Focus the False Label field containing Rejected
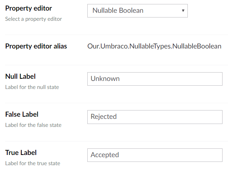The width and height of the screenshot is (228, 171). [x=155, y=117]
